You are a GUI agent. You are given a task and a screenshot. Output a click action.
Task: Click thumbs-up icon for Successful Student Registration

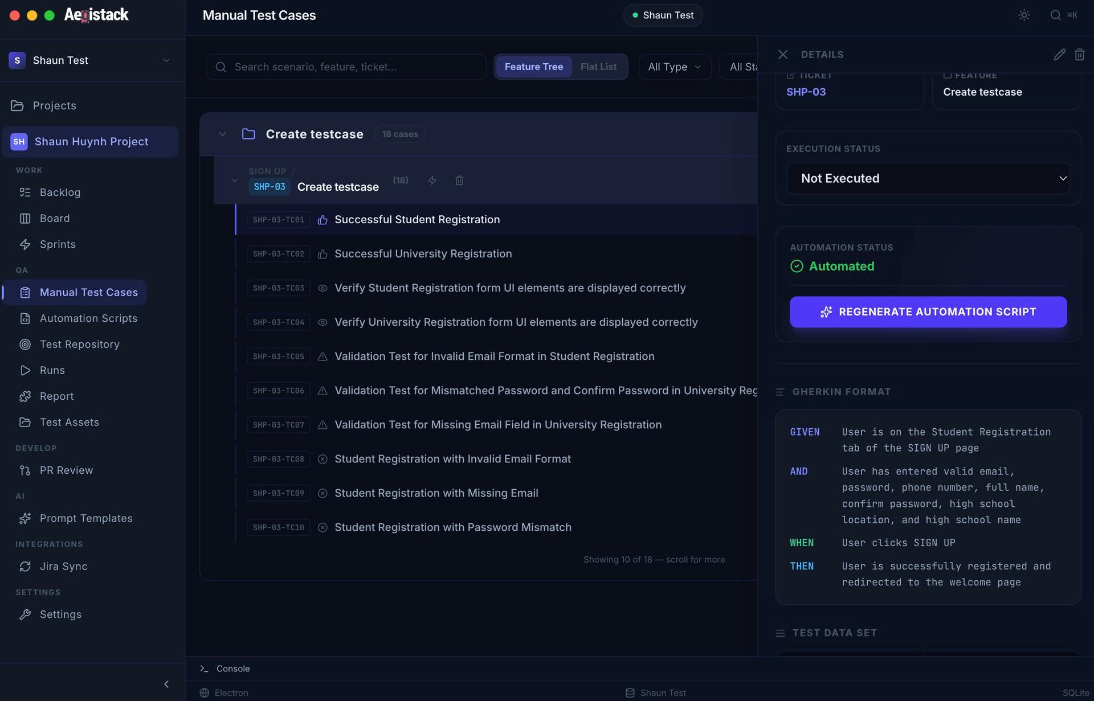click(x=323, y=220)
